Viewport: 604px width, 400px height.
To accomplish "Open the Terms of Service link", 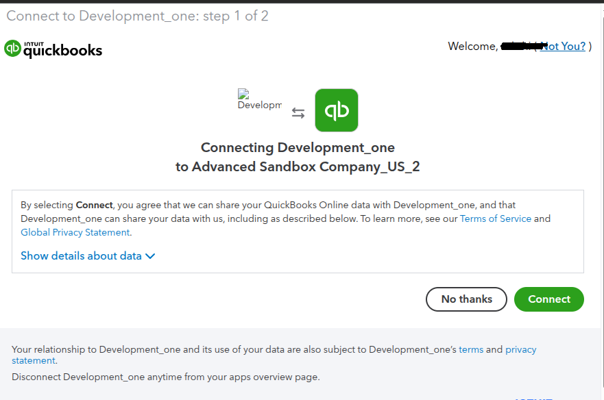I will (495, 218).
